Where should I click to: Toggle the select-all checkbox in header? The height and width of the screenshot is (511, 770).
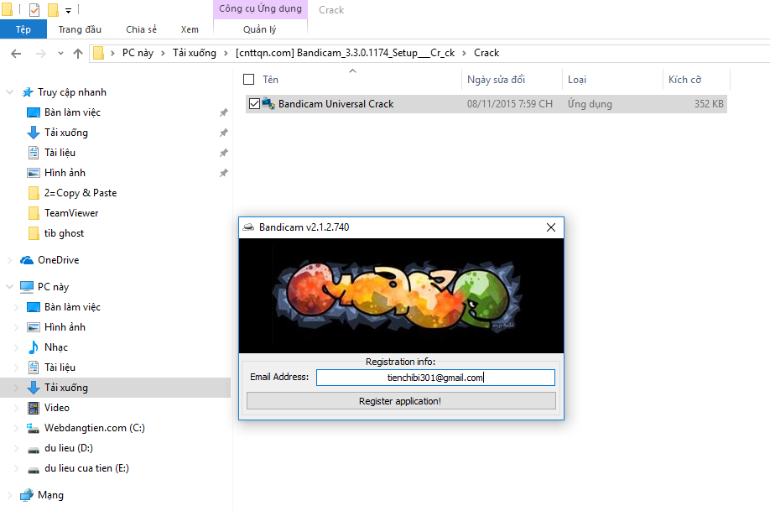[249, 79]
